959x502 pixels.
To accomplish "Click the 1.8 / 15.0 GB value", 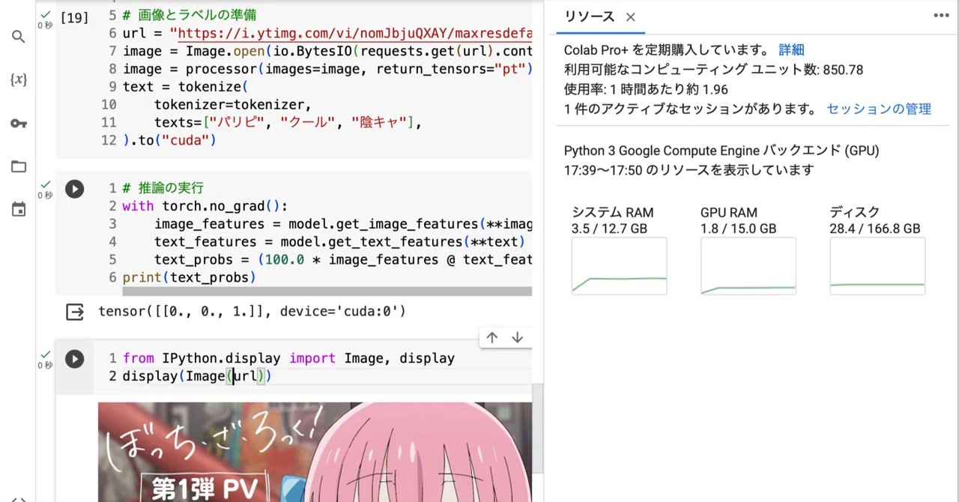I will coord(738,229).
